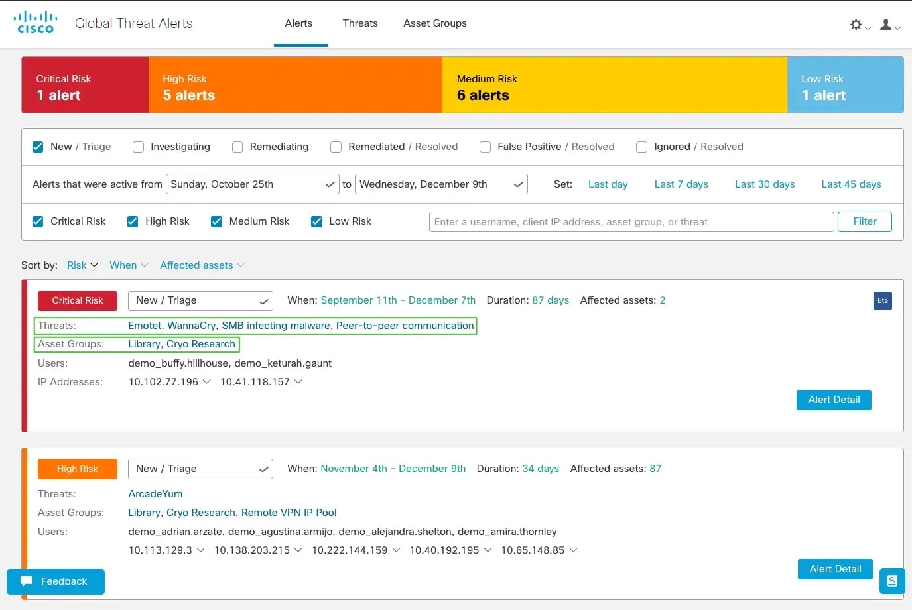This screenshot has width=912, height=610.
Task: Set range to Last 30 days
Action: coord(765,184)
